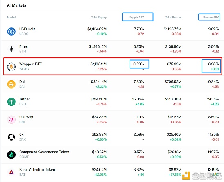This screenshot has width=224, height=182.
Task: Click the USD Coin logo icon
Action: [x=11, y=32]
